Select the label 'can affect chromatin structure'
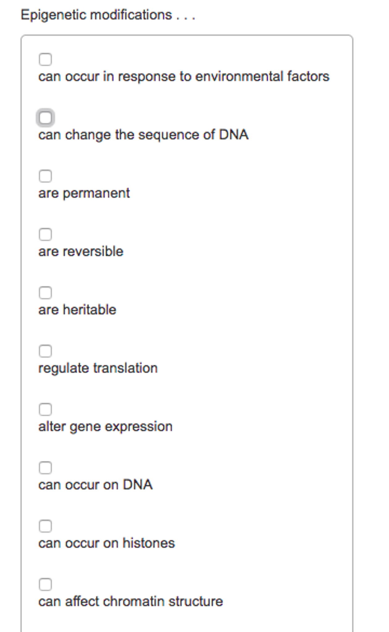 point(131,600)
